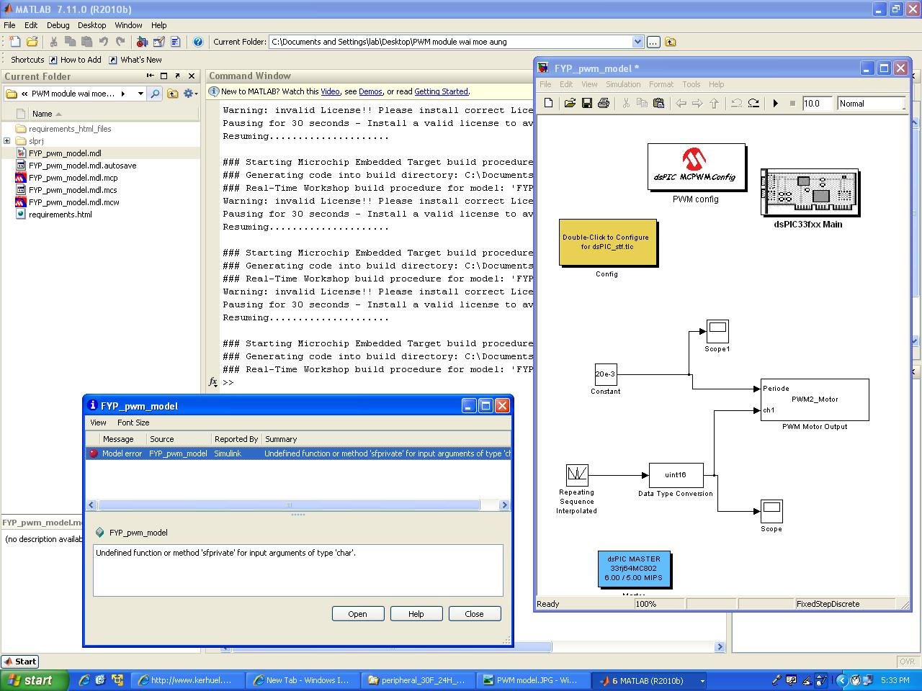Screen dimensions: 922x691
Task: Click New model icon in Simulink toolbar
Action: coord(548,104)
